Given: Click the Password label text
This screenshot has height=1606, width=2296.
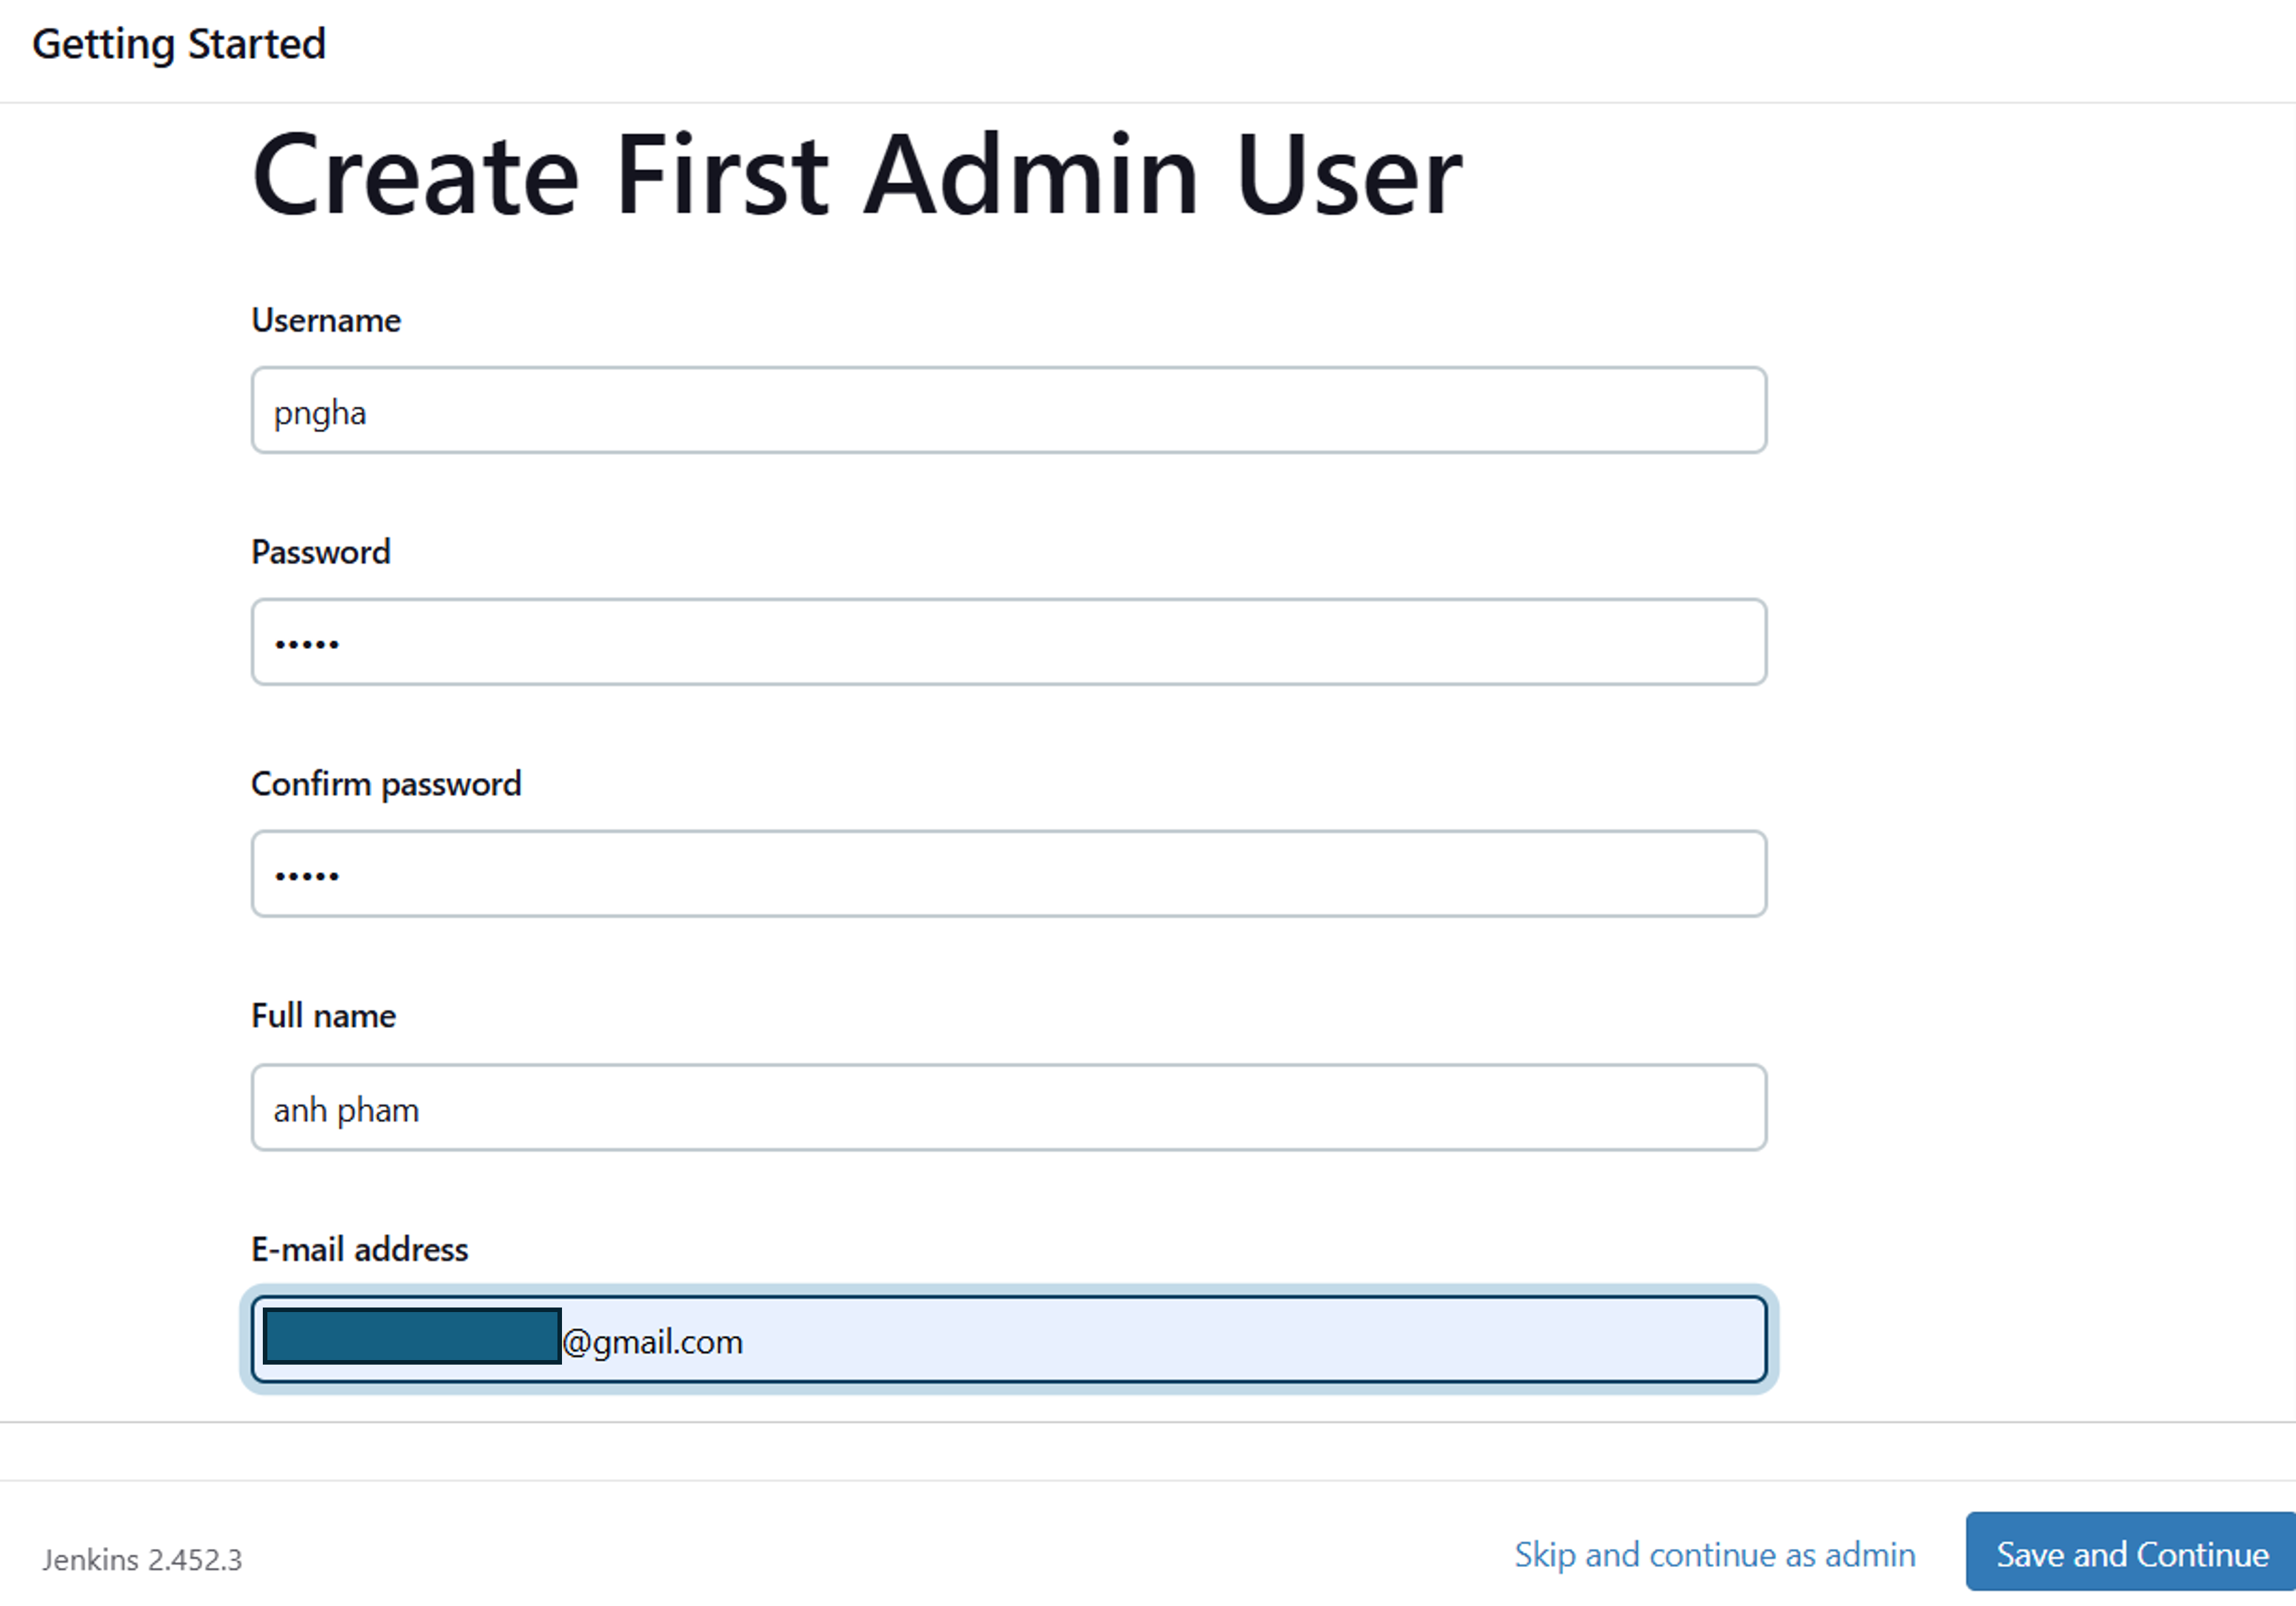Looking at the screenshot, I should 321,552.
